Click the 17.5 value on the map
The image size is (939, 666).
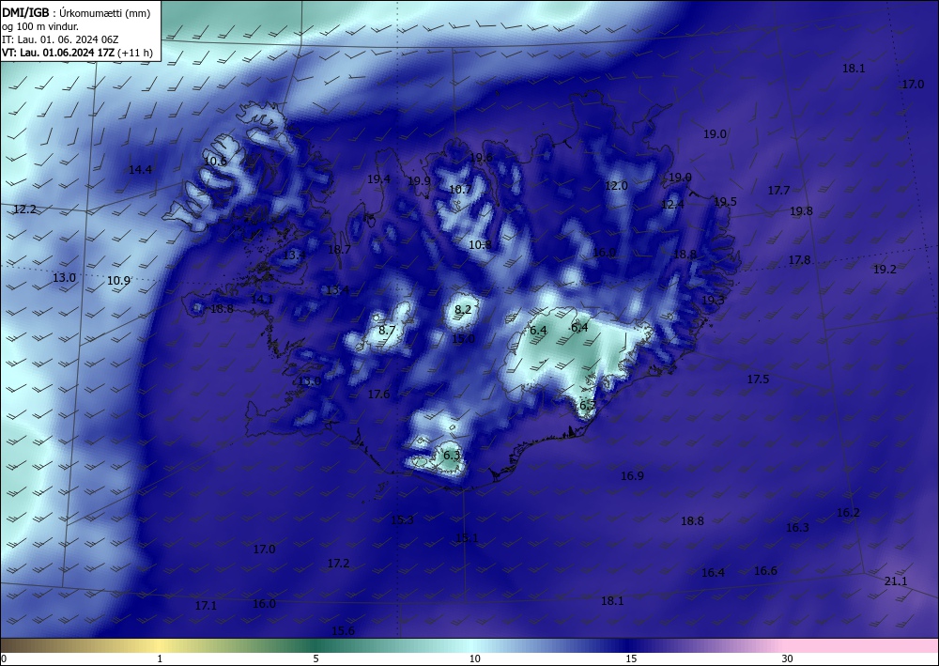(x=758, y=379)
